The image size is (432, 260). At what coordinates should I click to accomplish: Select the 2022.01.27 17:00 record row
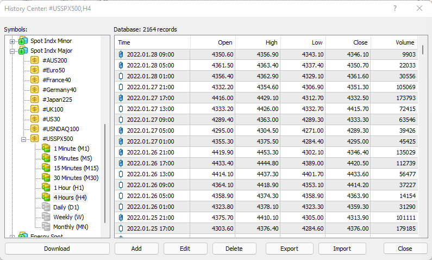(266, 98)
